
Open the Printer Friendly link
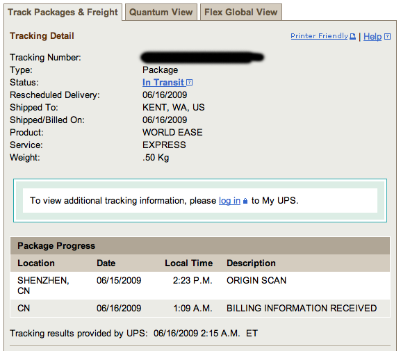click(x=319, y=36)
